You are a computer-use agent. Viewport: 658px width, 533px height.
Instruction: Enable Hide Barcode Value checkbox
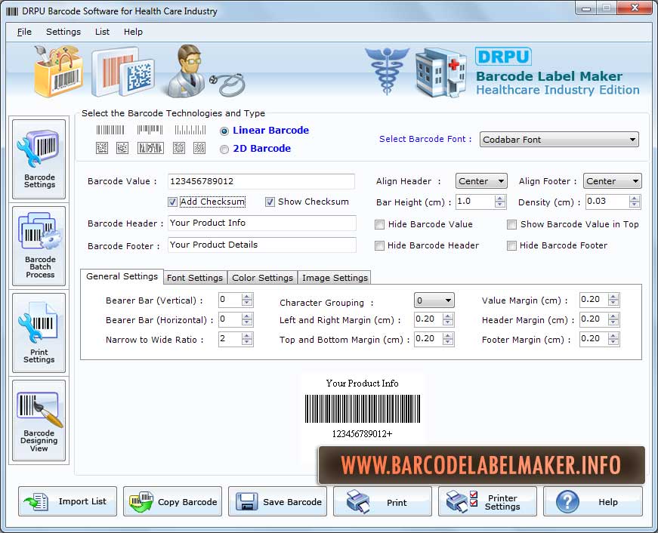tap(379, 225)
